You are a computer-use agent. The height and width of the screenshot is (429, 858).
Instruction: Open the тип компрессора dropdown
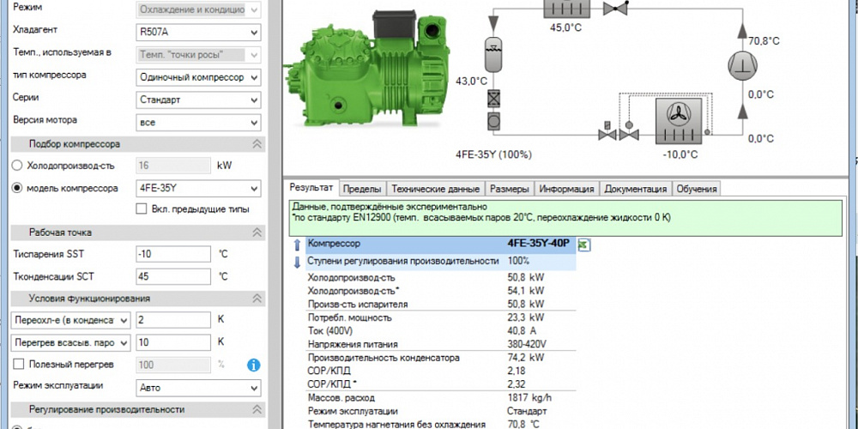coord(198,77)
